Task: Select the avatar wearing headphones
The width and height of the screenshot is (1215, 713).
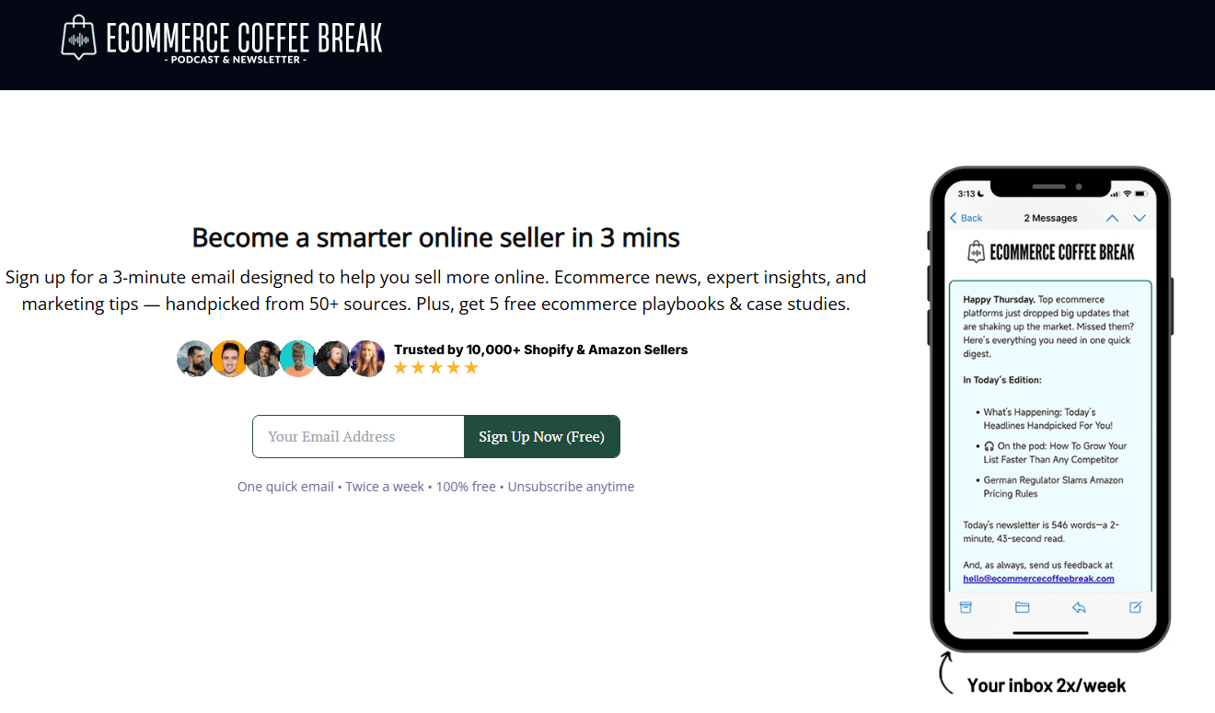Action: 332,359
